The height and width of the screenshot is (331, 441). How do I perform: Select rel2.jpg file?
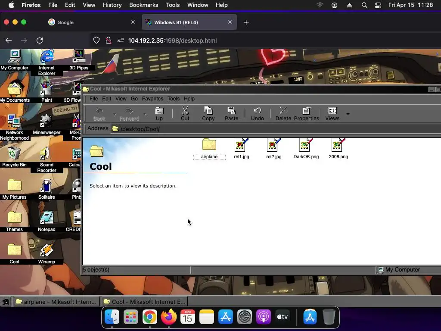tap(273, 149)
